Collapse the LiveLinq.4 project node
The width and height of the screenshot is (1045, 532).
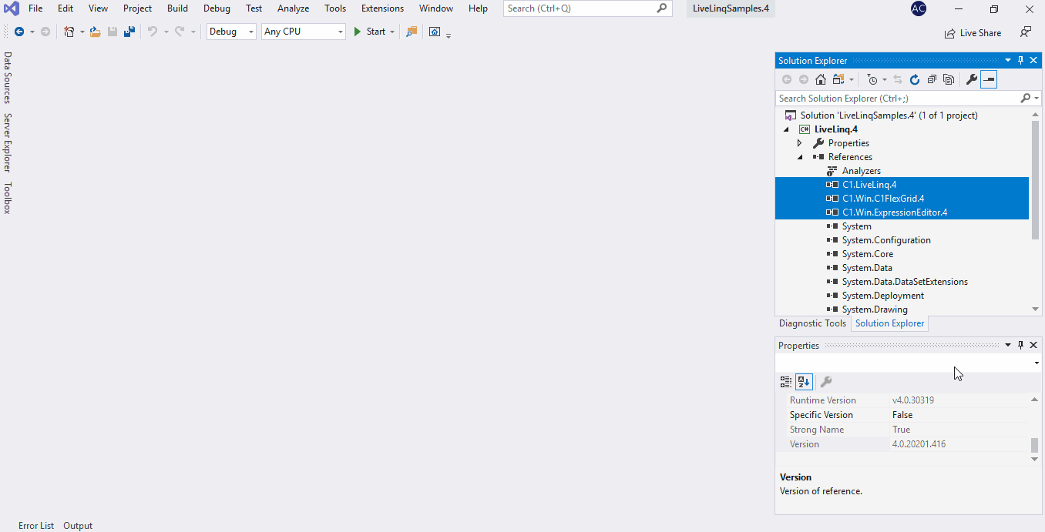785,129
